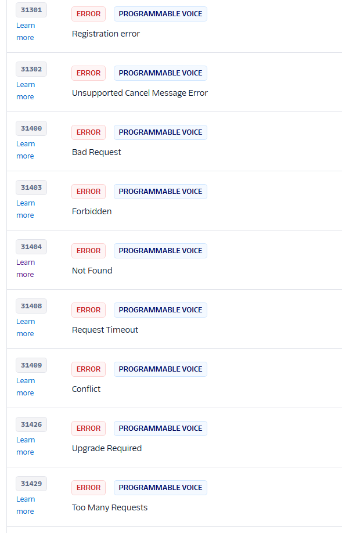
Task: Click the ERROR tag beside Not Found entry
Action: coord(88,250)
